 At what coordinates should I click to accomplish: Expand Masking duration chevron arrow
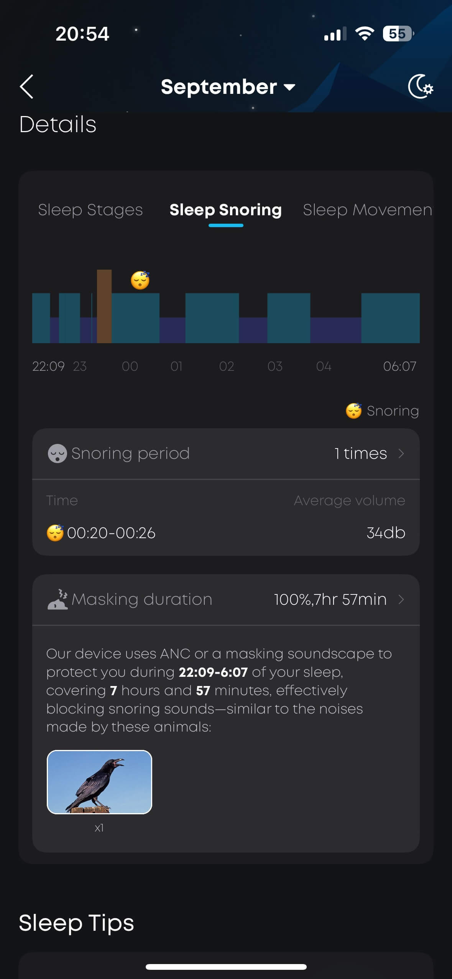tap(401, 599)
